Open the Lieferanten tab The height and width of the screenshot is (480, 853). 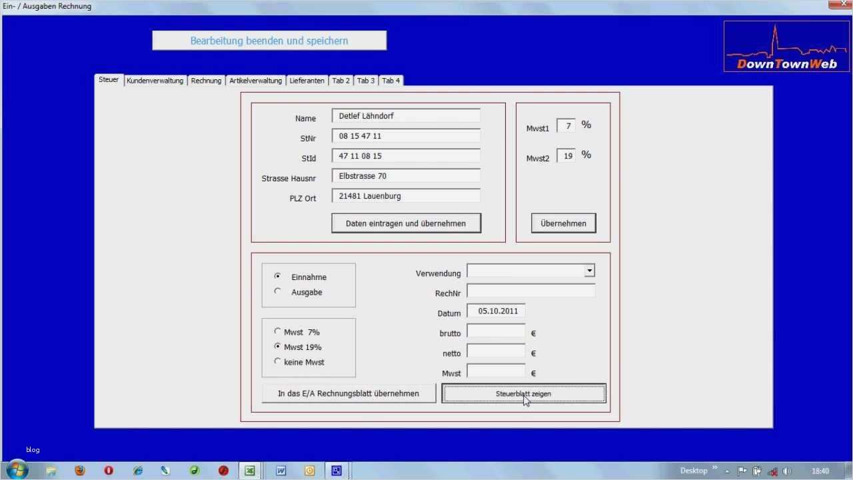click(x=307, y=80)
